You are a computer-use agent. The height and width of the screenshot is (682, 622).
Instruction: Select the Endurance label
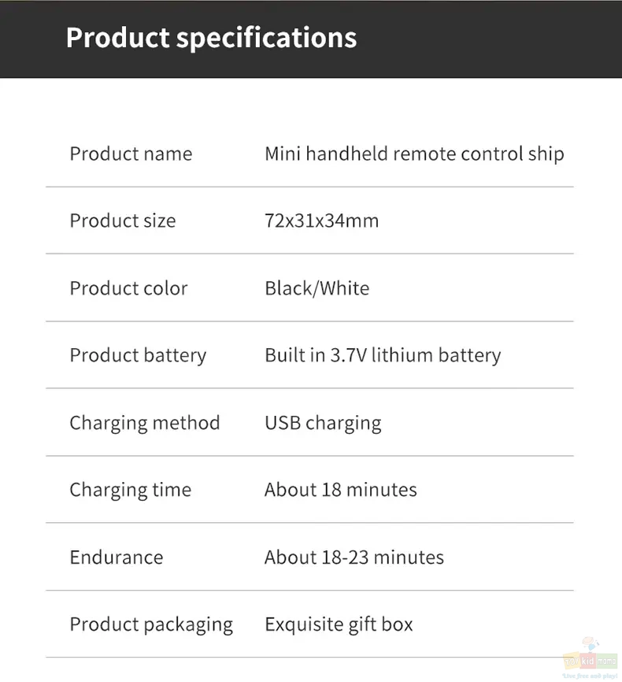(x=117, y=558)
